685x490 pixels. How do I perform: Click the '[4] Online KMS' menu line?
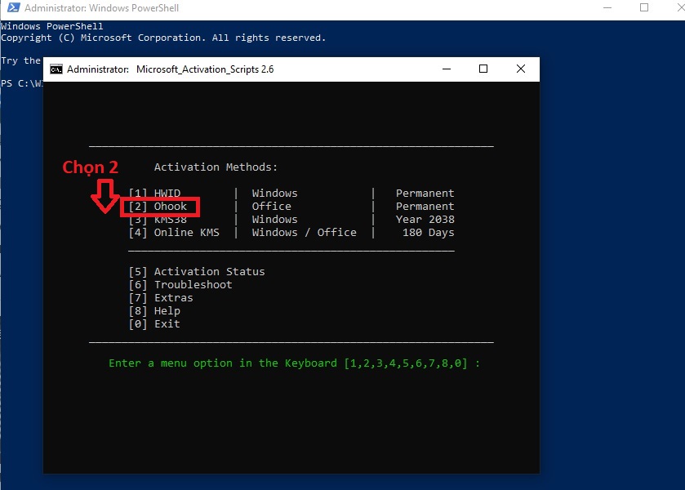(x=174, y=233)
